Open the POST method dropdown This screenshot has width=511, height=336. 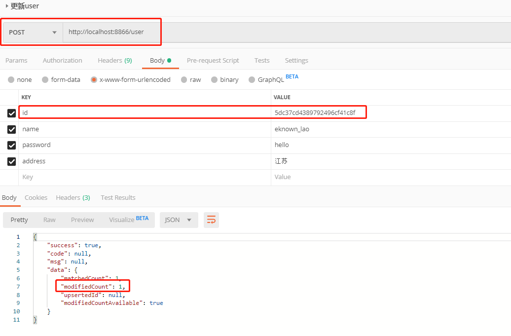33,32
